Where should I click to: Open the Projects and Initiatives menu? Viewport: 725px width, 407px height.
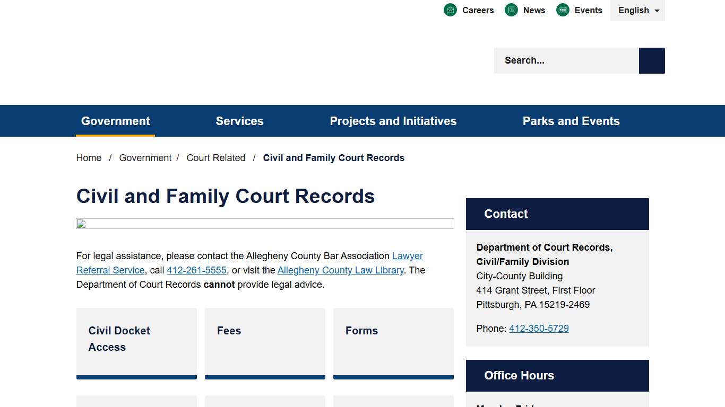click(x=393, y=121)
